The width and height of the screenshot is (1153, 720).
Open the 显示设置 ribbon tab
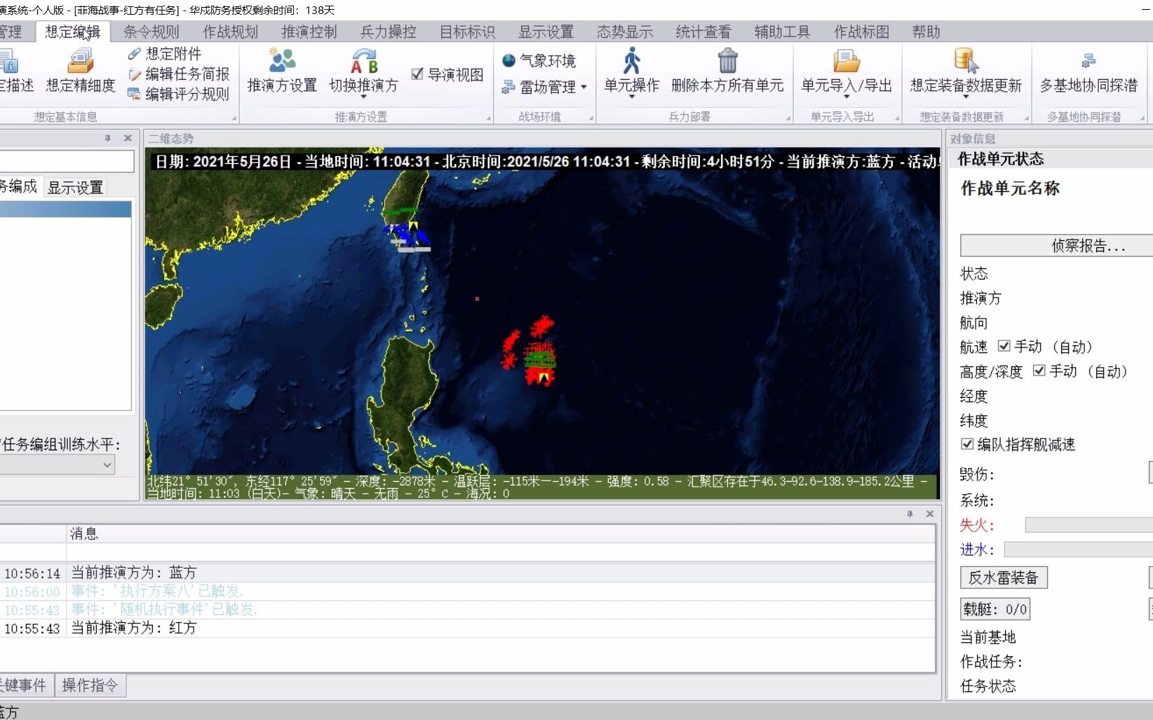pyautogui.click(x=546, y=32)
